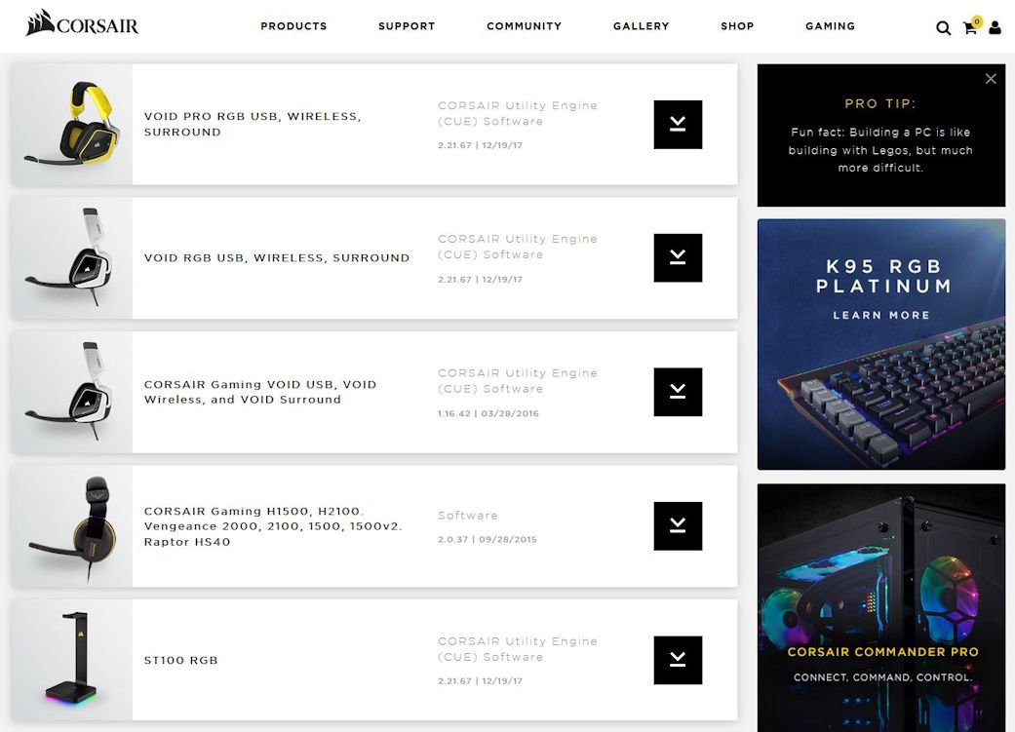Screen dimensions: 1015x732
Task: Open the search magnifier icon
Action: point(943,28)
